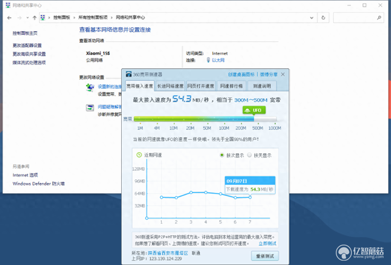Switch to 宽带接入速度 tab
391x265 pixels.
(x=140, y=86)
